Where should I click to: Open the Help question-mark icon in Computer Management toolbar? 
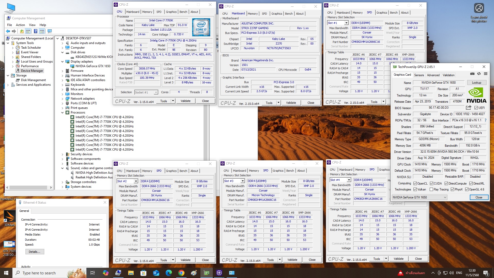36,31
